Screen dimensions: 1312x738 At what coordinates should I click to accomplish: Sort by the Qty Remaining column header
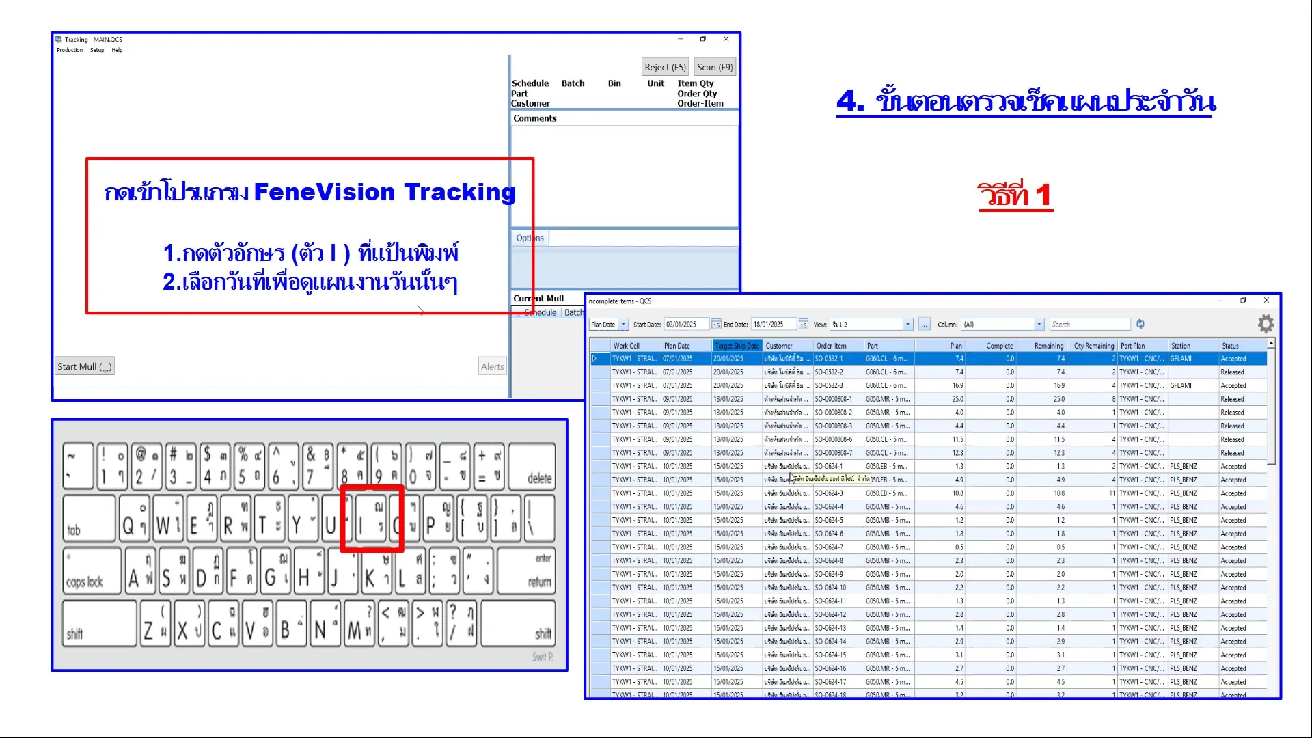(1093, 346)
